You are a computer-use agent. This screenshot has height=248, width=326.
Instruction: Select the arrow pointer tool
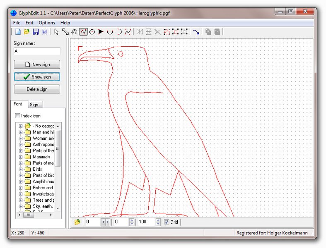[x=57, y=32]
